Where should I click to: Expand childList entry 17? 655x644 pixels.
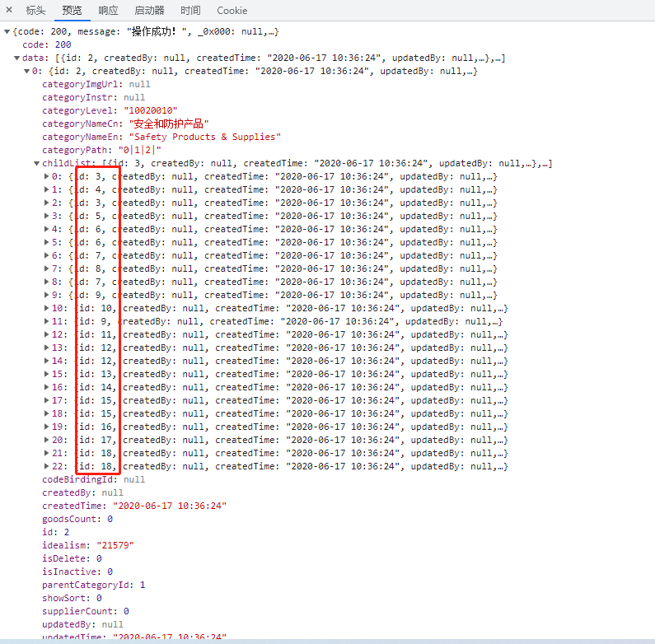[46, 400]
